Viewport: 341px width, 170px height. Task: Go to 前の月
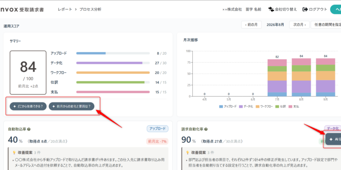click(x=251, y=25)
